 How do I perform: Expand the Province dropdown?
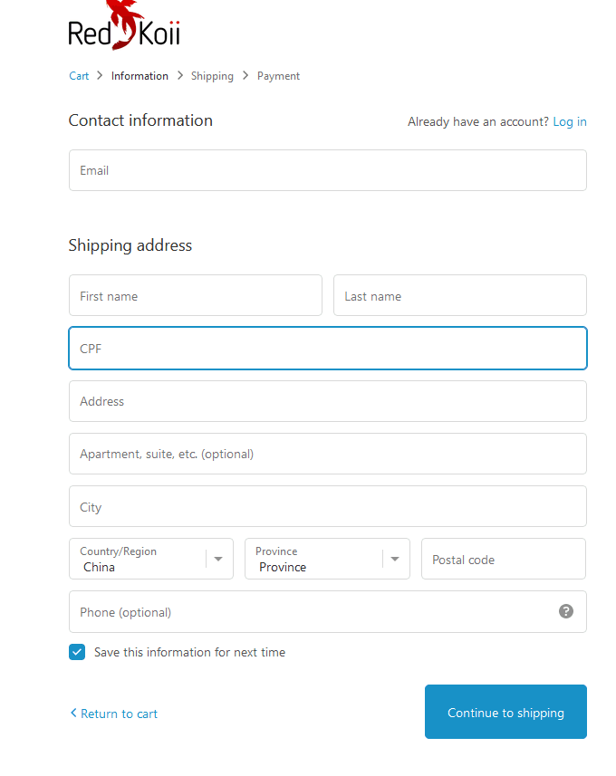(x=326, y=559)
